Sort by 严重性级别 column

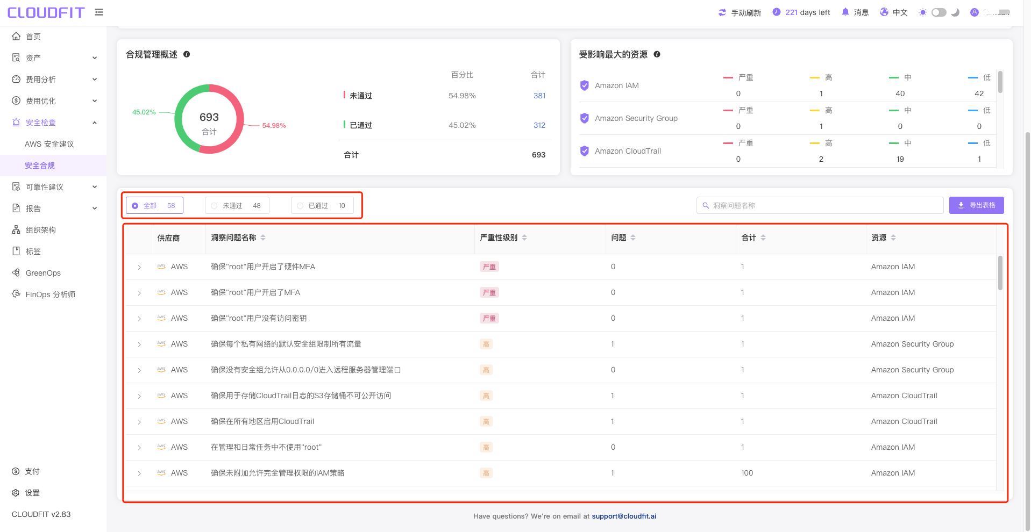tap(524, 238)
